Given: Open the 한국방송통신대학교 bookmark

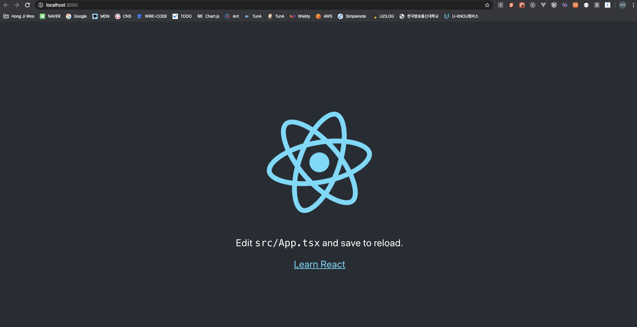Looking at the screenshot, I should pos(419,16).
